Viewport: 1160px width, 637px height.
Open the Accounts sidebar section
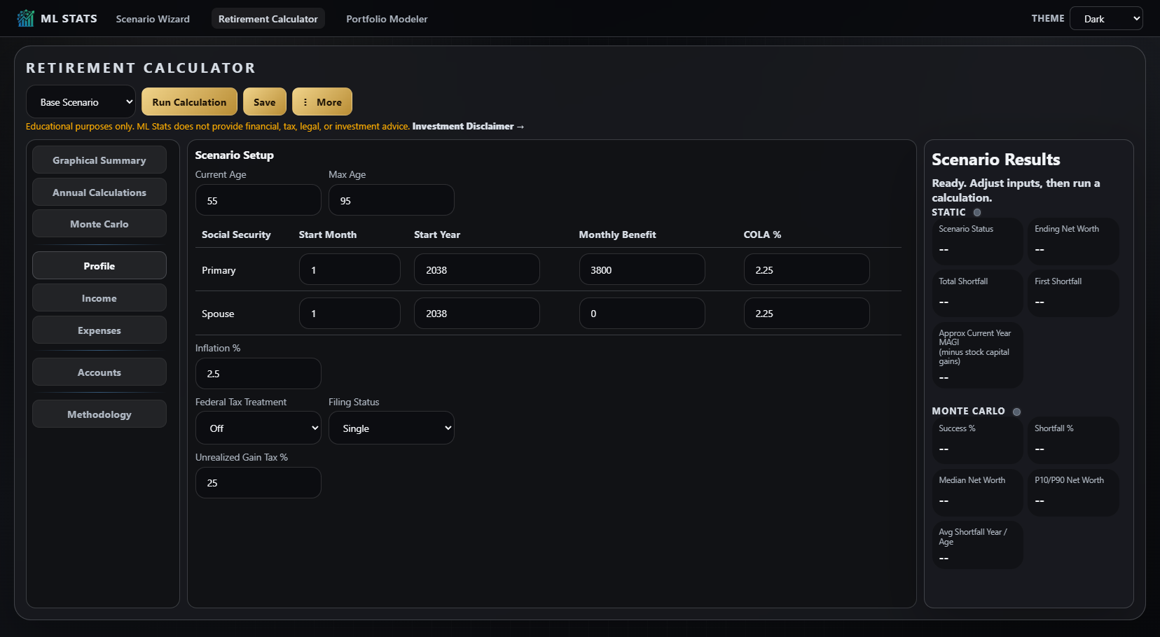coord(99,372)
